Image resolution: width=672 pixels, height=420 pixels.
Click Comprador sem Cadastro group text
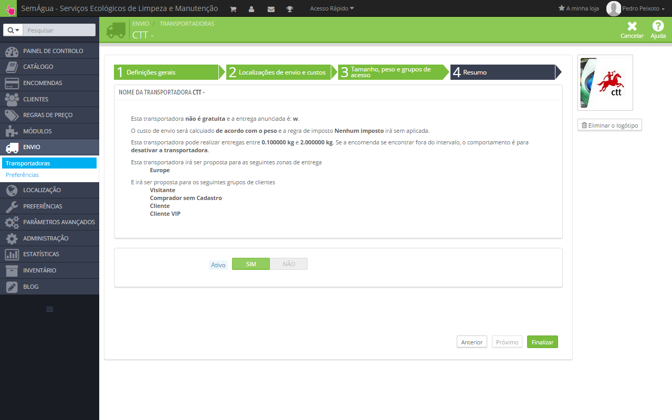click(x=186, y=198)
